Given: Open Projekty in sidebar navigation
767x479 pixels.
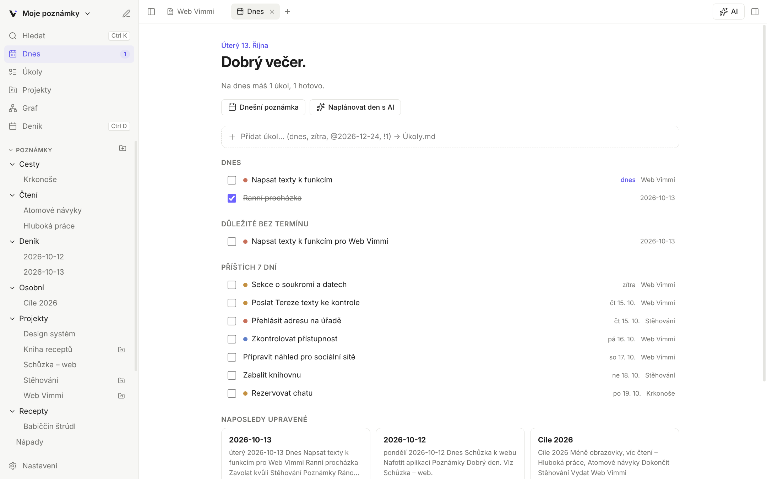Looking at the screenshot, I should tap(69, 90).
